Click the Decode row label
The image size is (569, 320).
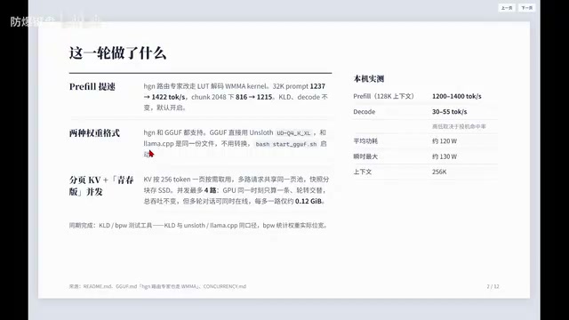364,112
